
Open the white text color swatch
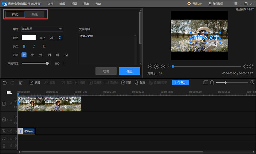coord(29,38)
